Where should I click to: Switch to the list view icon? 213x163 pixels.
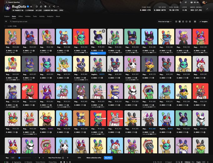186,22
